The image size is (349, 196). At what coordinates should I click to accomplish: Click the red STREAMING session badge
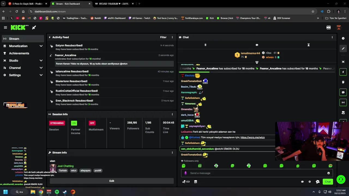57,123
